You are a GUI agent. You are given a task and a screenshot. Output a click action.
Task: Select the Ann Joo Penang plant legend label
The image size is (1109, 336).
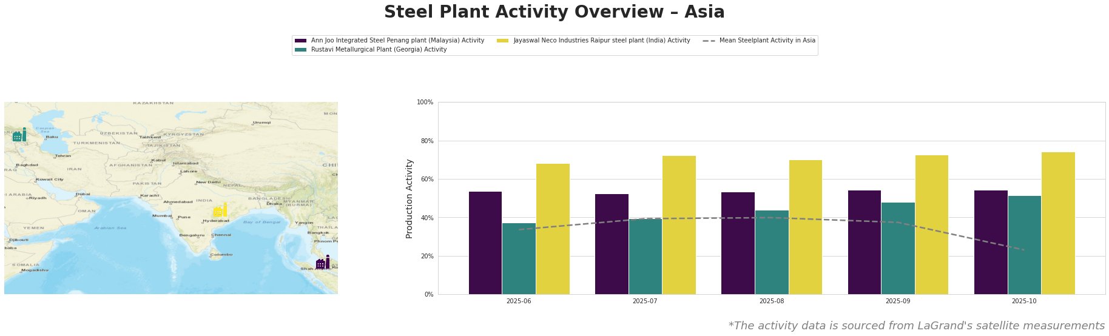click(x=397, y=41)
